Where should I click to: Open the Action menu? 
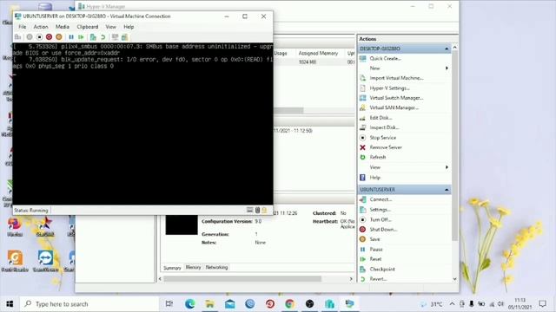coord(41,27)
